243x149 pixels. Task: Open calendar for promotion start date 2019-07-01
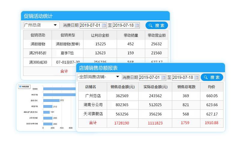coord(104,25)
